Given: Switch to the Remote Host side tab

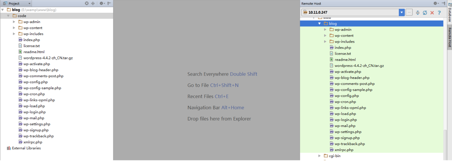Looking at the screenshot, I should coord(450,38).
